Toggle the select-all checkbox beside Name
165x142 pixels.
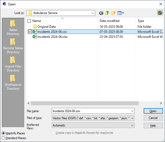[29, 21]
